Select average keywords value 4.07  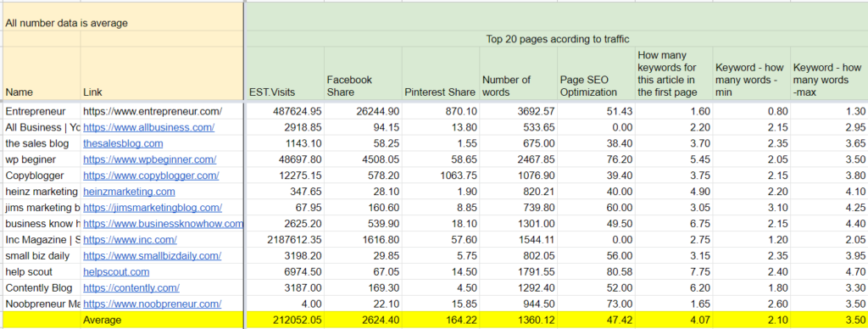click(673, 321)
